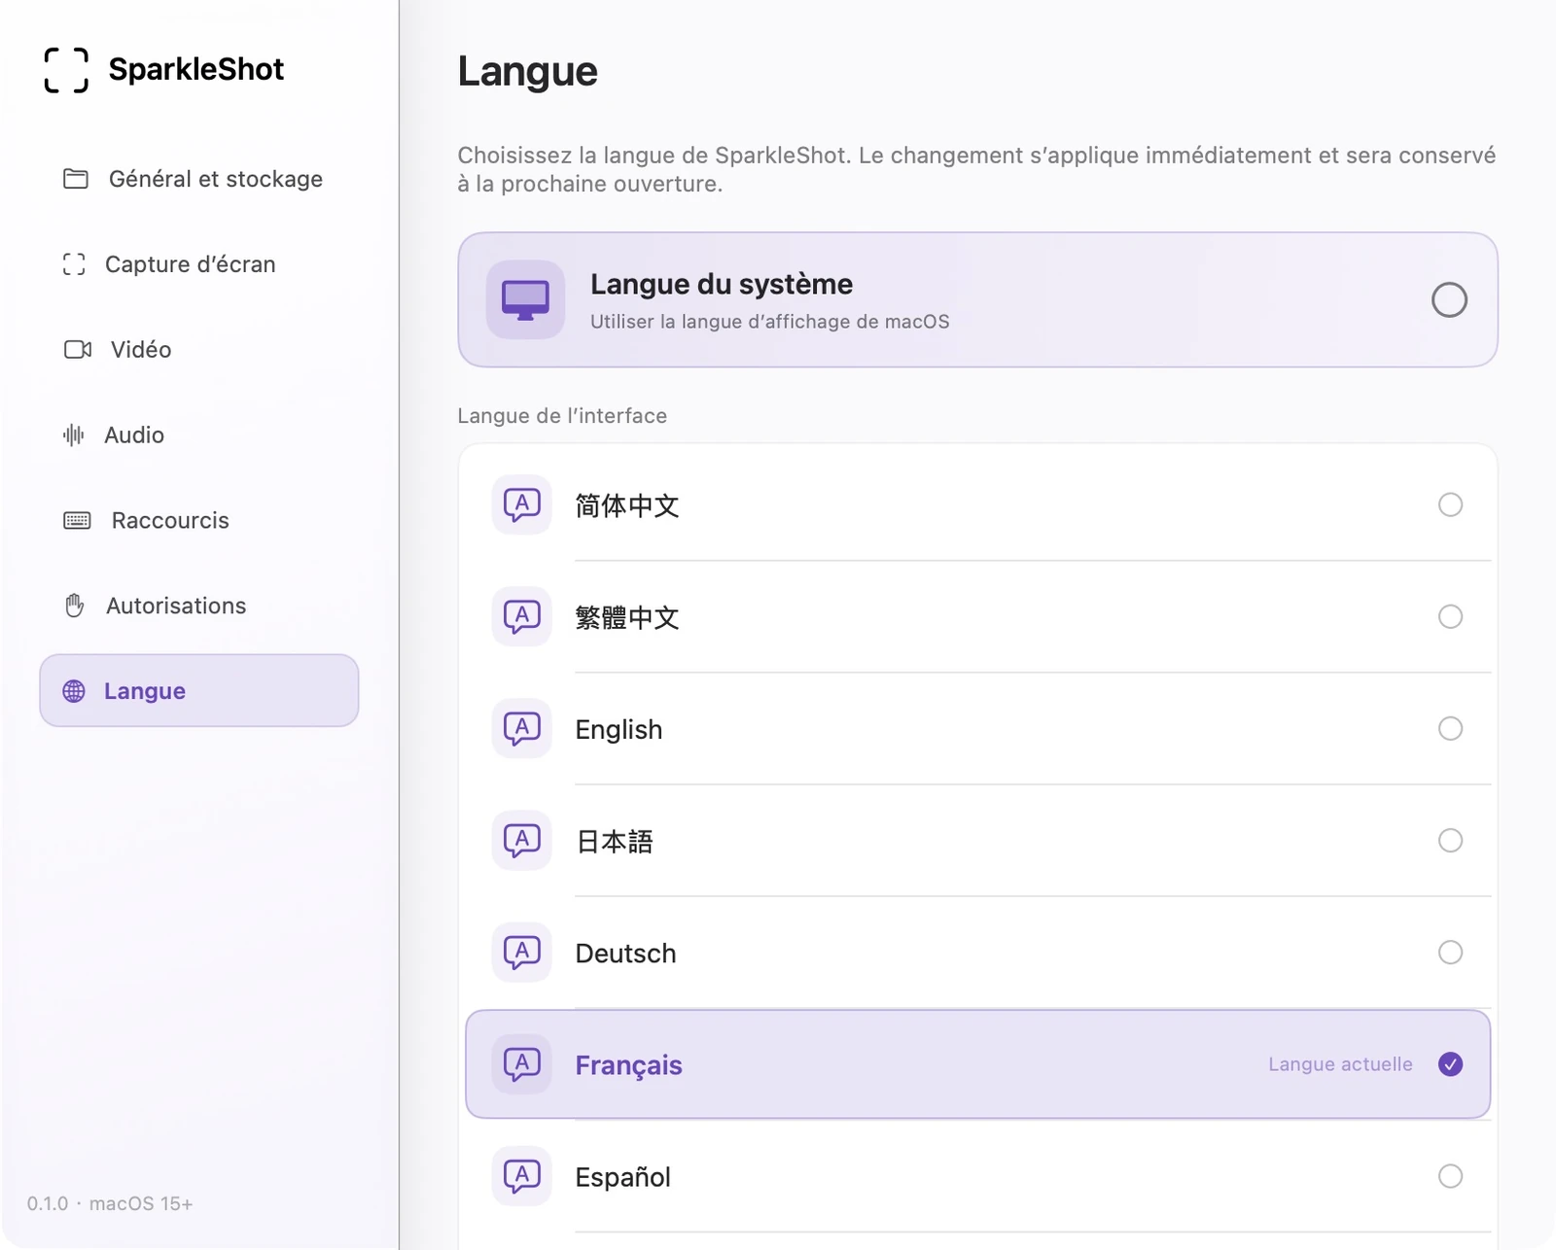Select the 日本語 radio button
This screenshot has width=1556, height=1250.
[1450, 840]
